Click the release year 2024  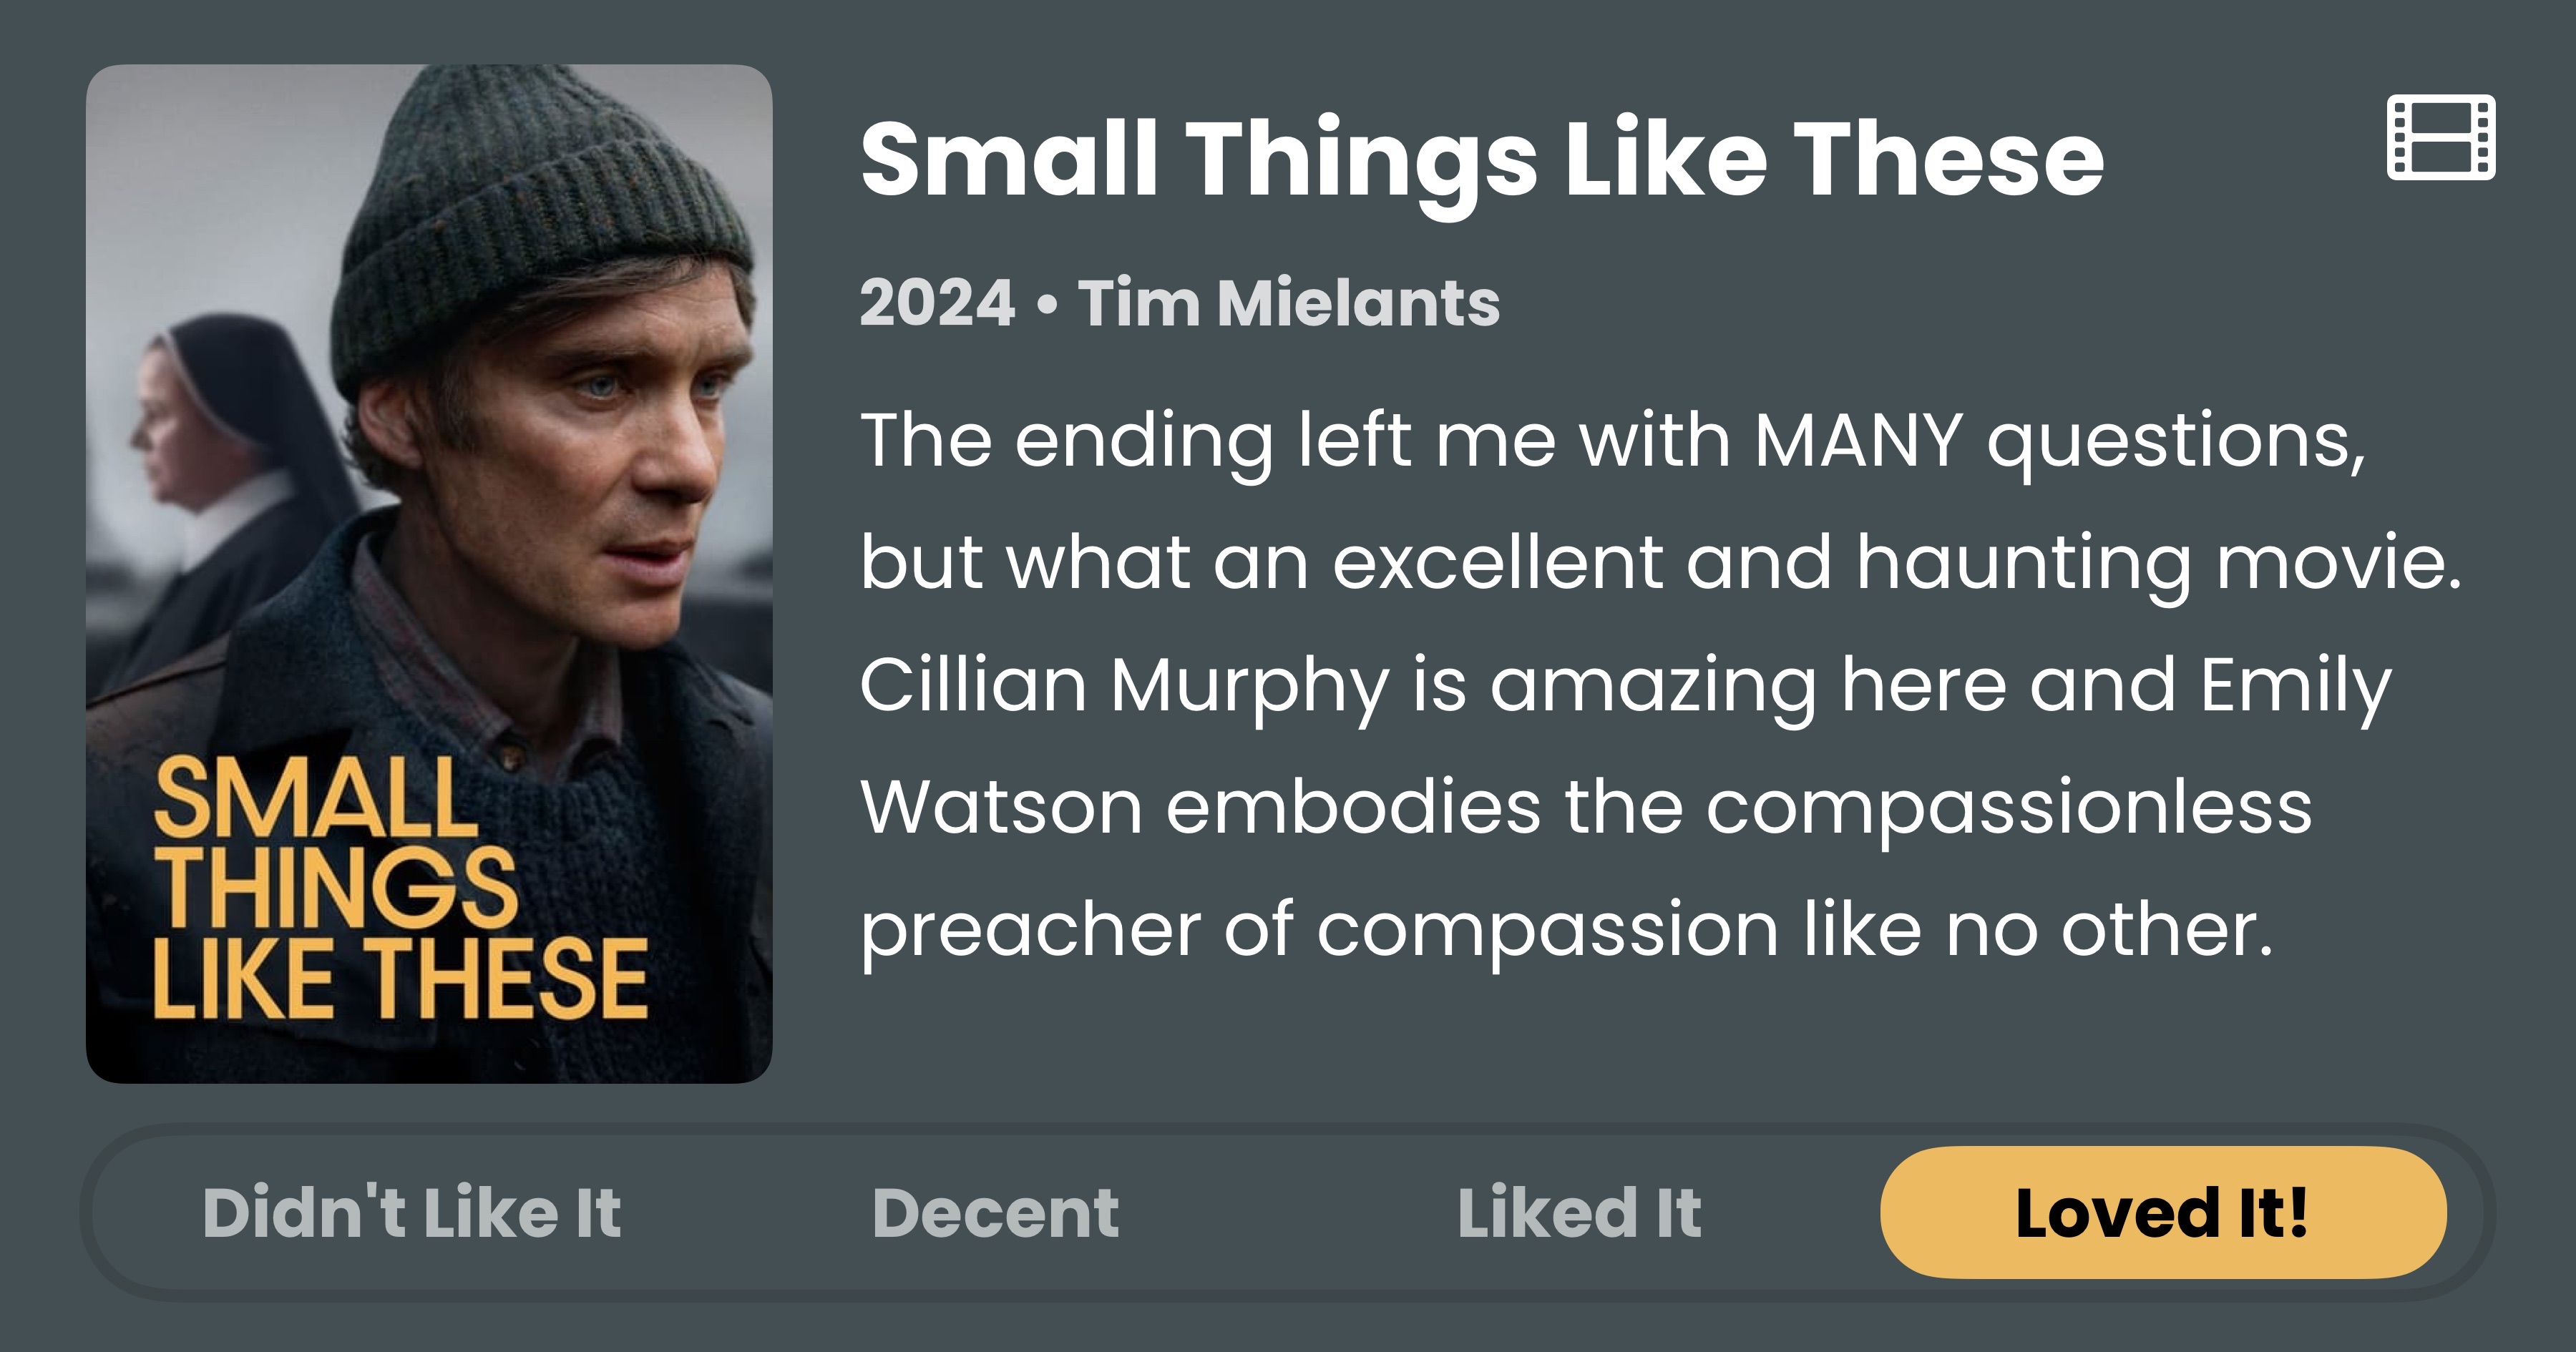click(937, 302)
